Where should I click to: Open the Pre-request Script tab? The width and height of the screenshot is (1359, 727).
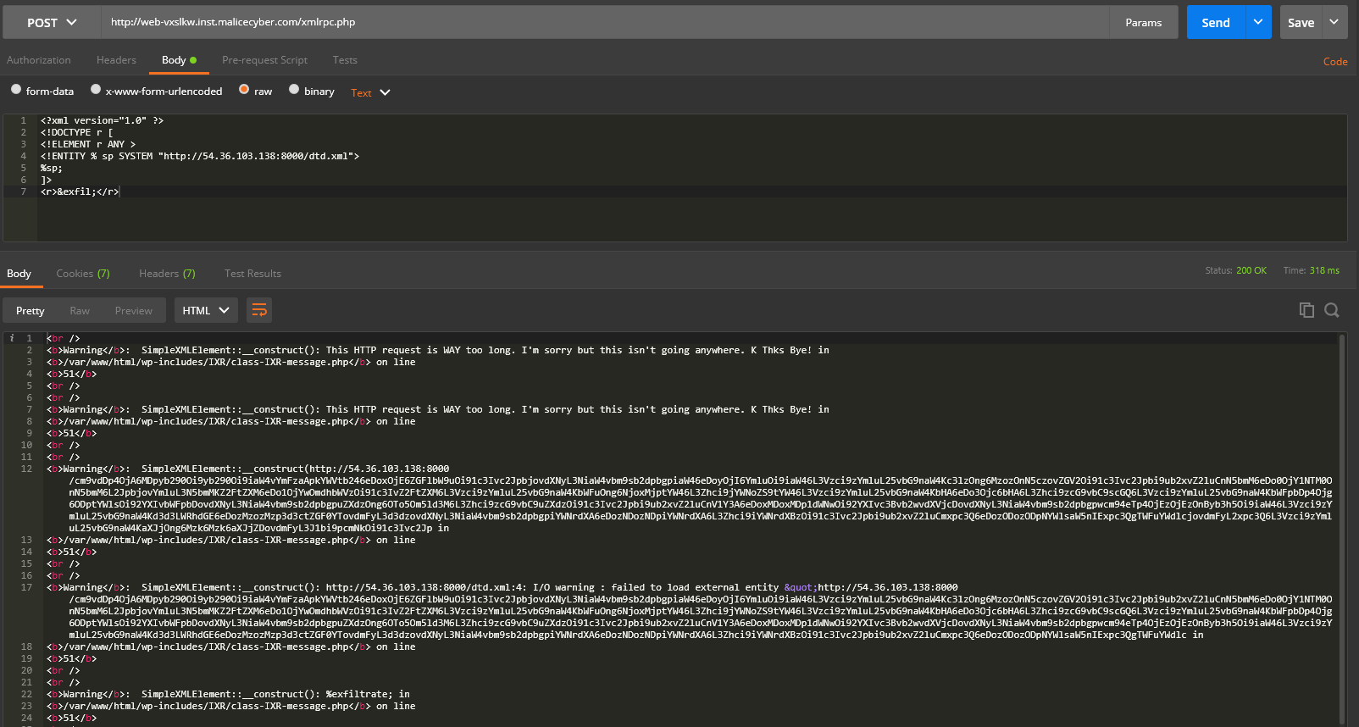tap(264, 60)
